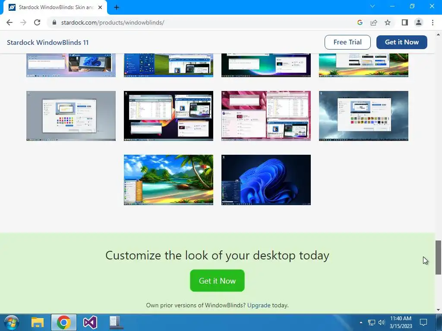The image size is (442, 331).
Task: Open the notification center icon
Action: pyautogui.click(x=423, y=322)
